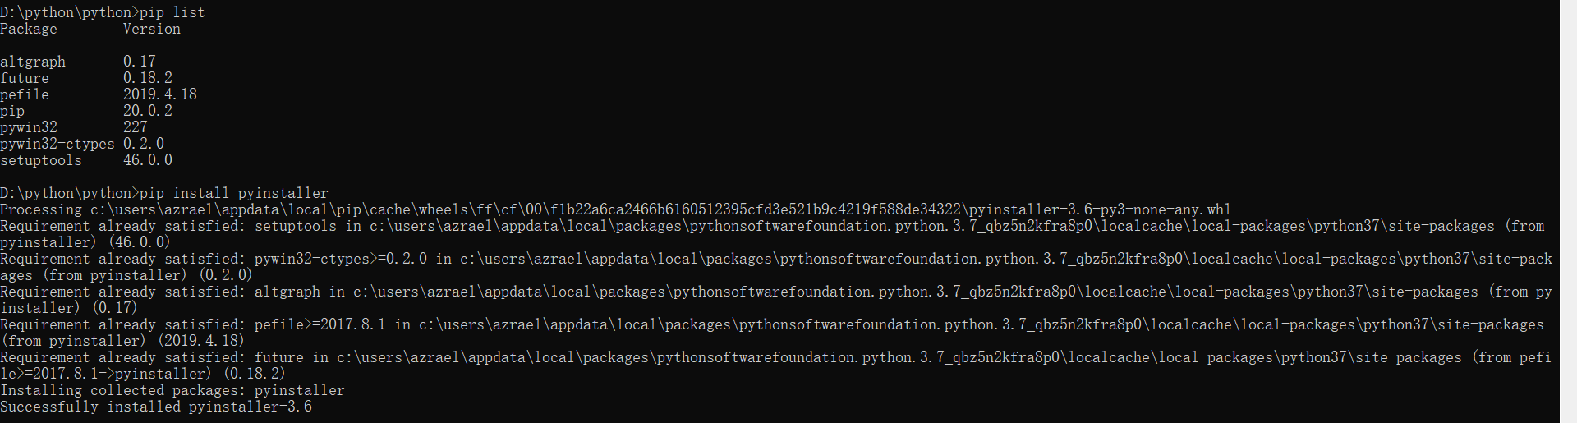Click the 'pefile' package name in list

25,94
